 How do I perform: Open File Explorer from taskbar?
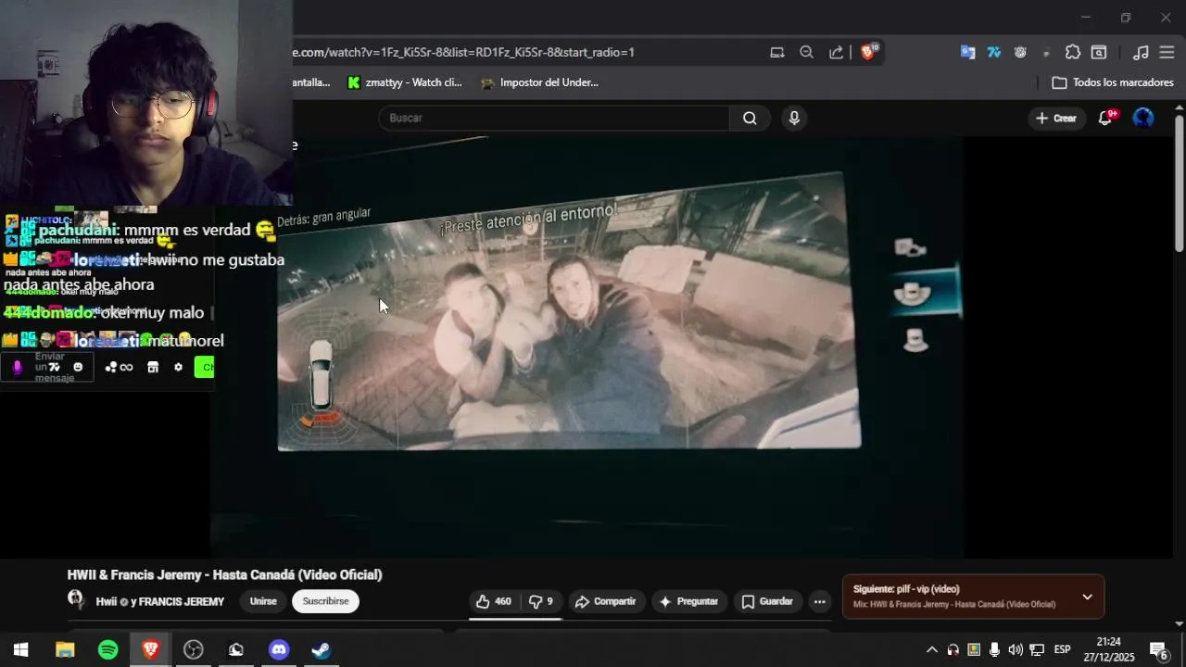click(x=65, y=649)
